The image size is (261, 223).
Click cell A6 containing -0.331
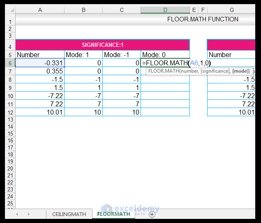point(40,63)
